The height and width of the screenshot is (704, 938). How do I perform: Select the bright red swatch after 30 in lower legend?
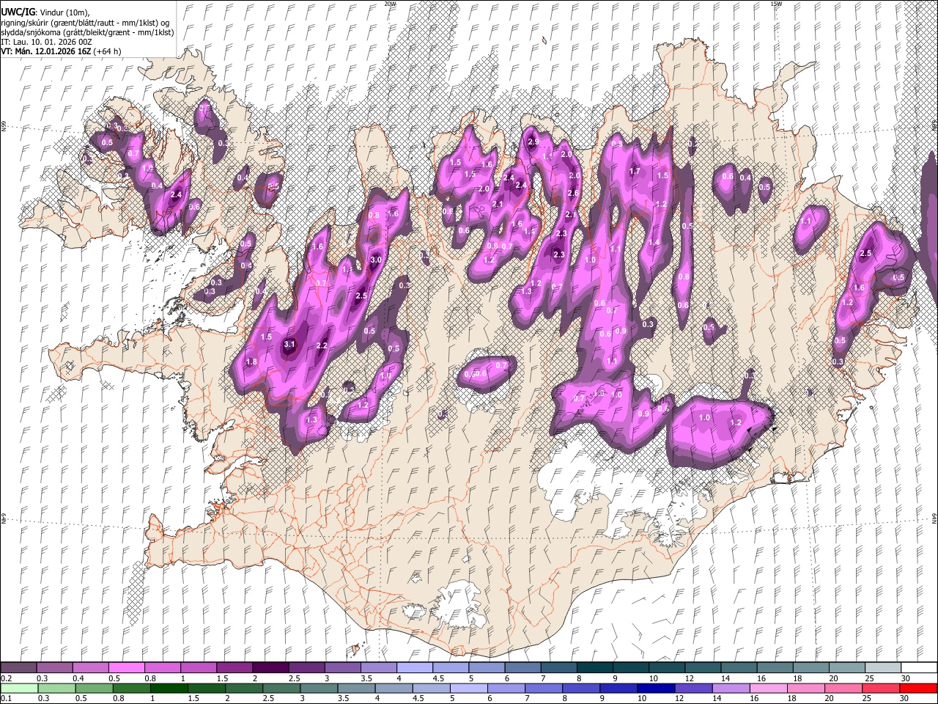(918, 689)
